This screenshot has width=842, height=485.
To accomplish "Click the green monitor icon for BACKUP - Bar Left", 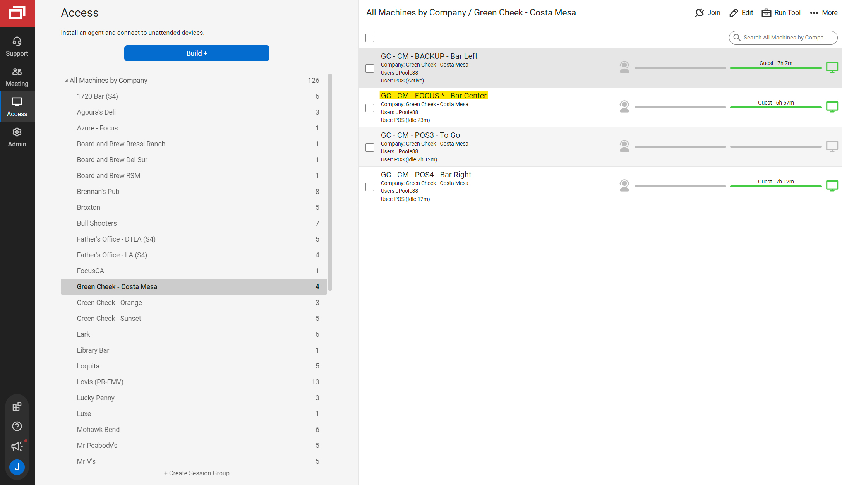I will (832, 67).
